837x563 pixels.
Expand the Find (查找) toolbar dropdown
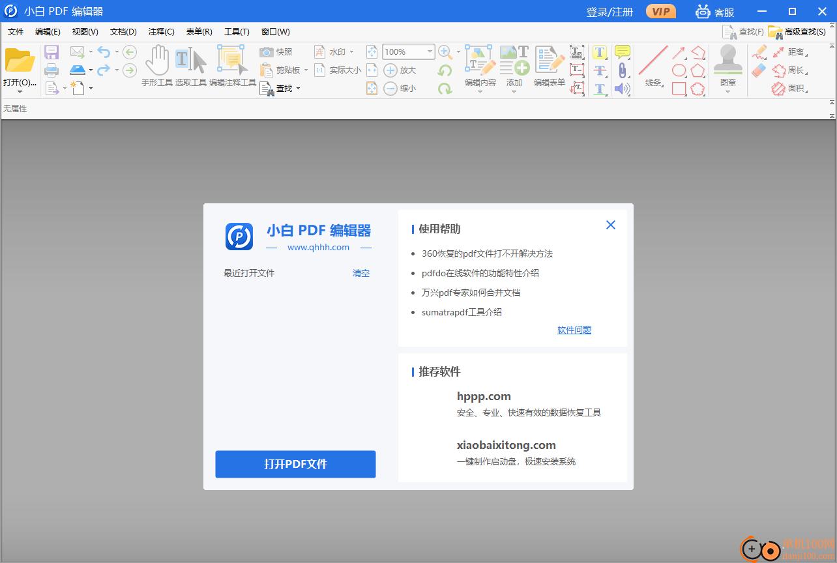click(x=299, y=89)
